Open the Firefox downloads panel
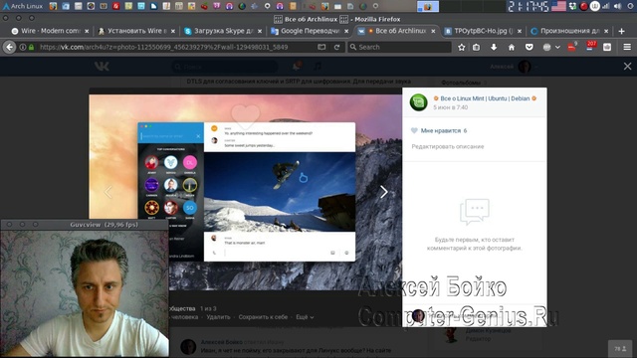The width and height of the screenshot is (637, 358). [494, 47]
